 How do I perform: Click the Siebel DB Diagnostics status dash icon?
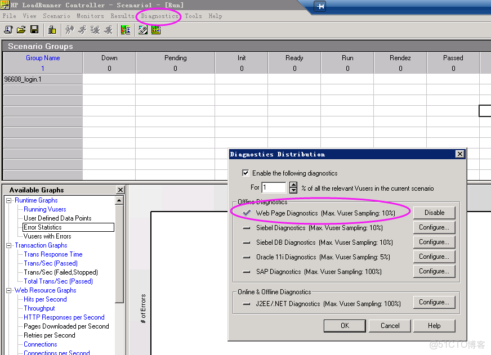coord(247,242)
